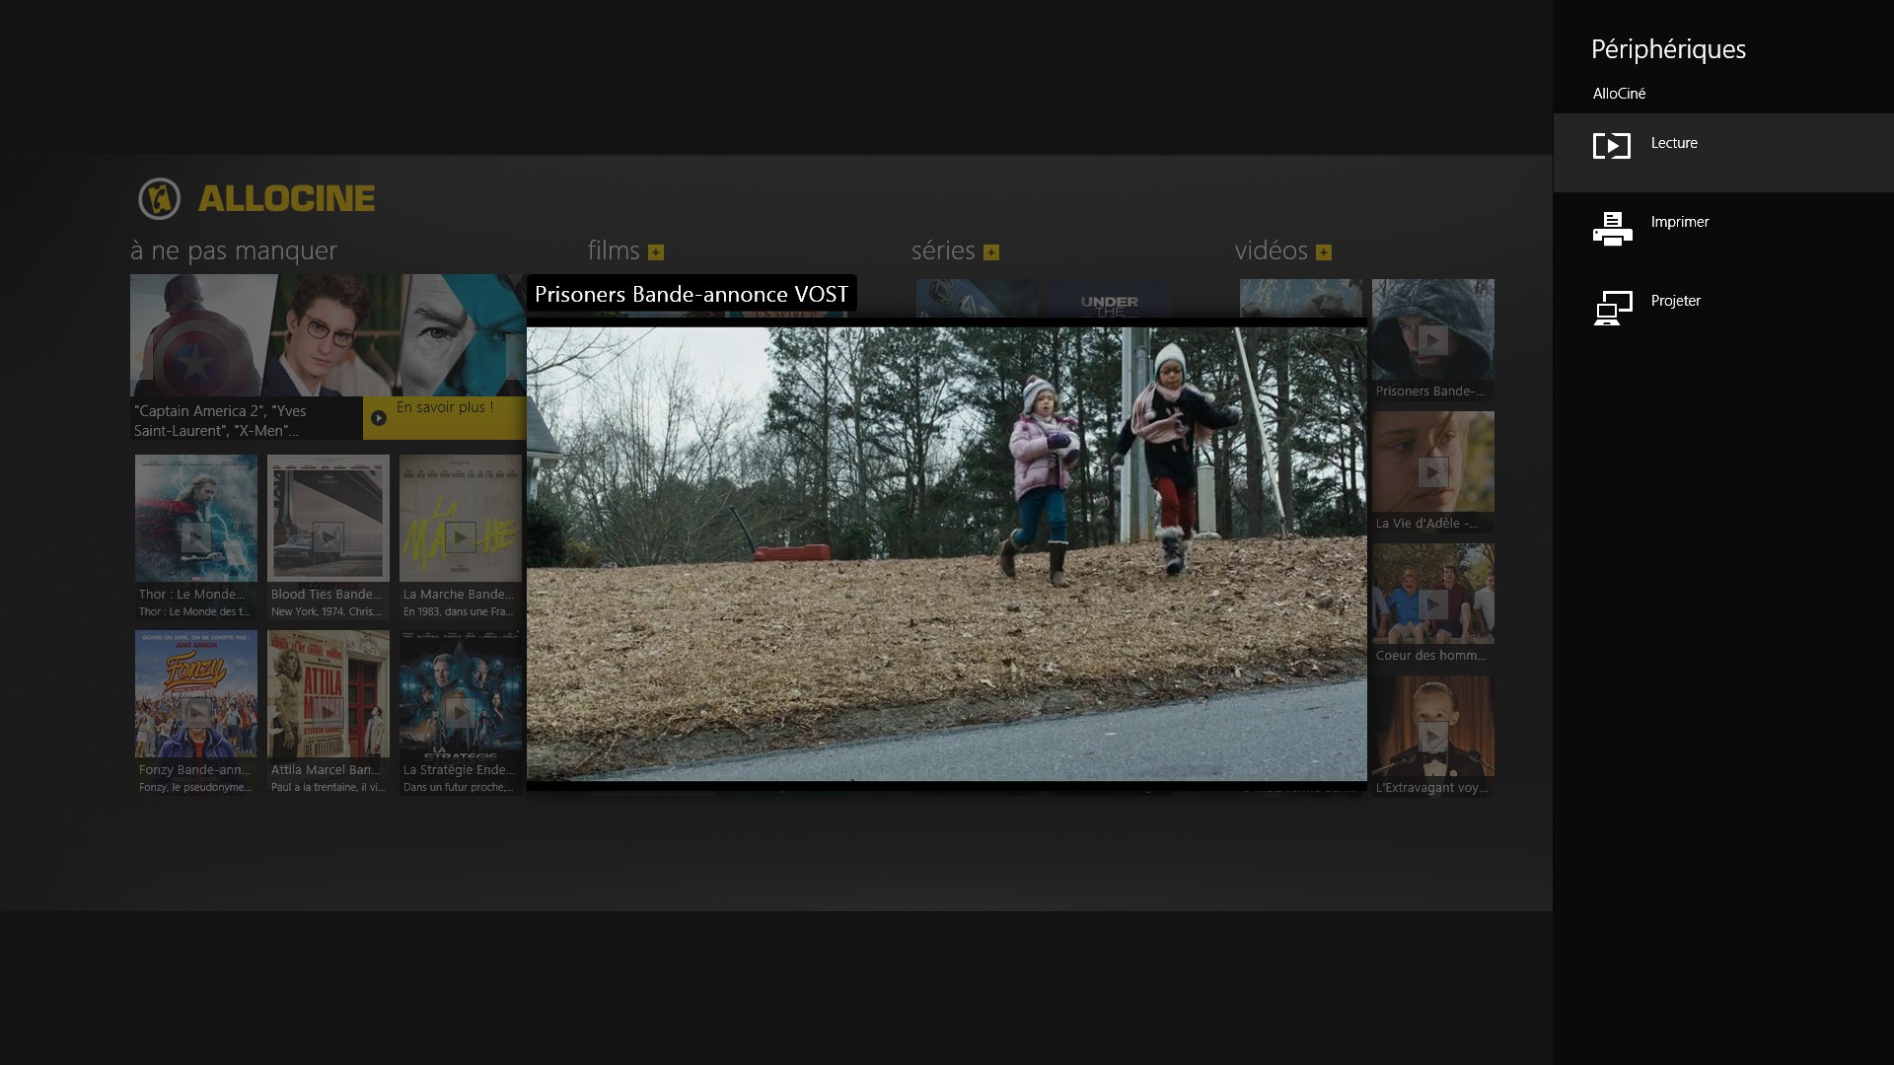The image size is (1894, 1065).
Task: Open the vidéos section heading
Action: (1271, 250)
